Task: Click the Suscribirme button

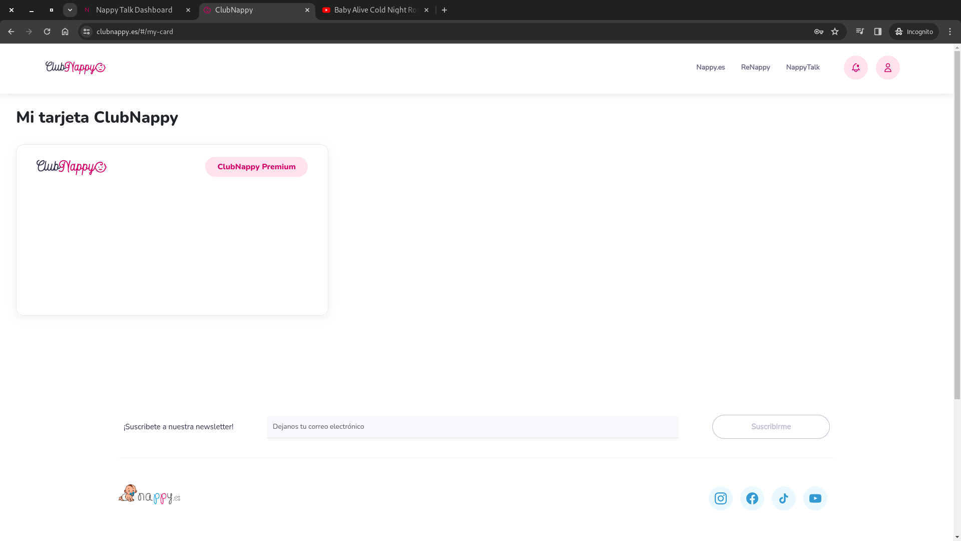Action: [x=770, y=427]
